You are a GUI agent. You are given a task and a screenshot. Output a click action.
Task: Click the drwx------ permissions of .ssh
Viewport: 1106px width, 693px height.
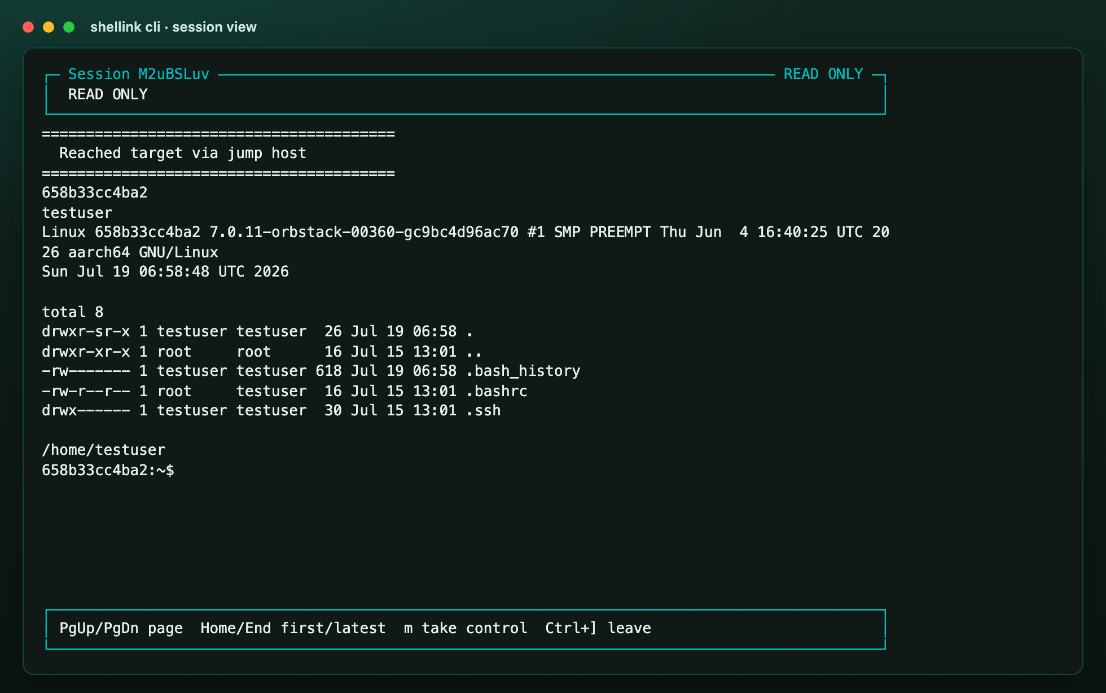tap(86, 410)
